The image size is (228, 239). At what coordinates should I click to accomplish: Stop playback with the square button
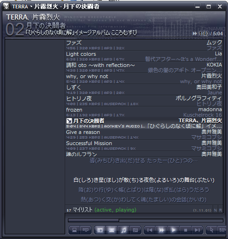pyautogui.click(x=186, y=230)
